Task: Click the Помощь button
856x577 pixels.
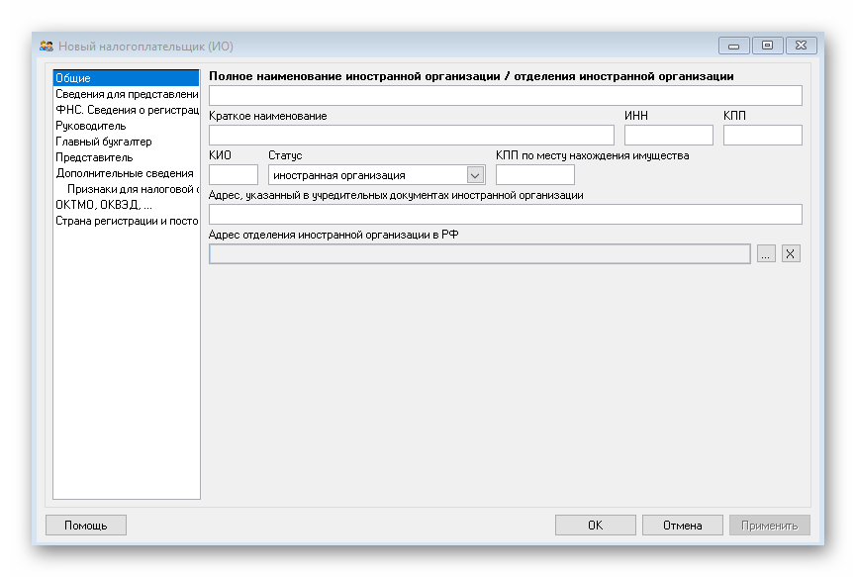Action: (x=86, y=526)
